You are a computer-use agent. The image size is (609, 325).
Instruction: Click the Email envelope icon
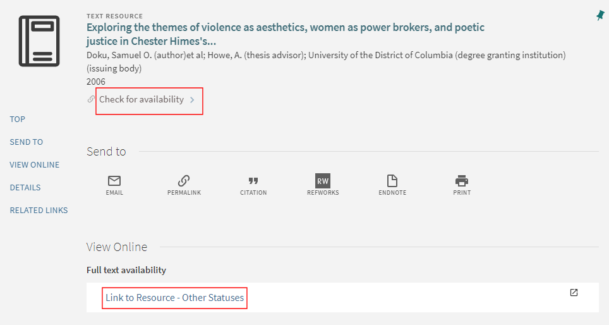pyautogui.click(x=114, y=181)
